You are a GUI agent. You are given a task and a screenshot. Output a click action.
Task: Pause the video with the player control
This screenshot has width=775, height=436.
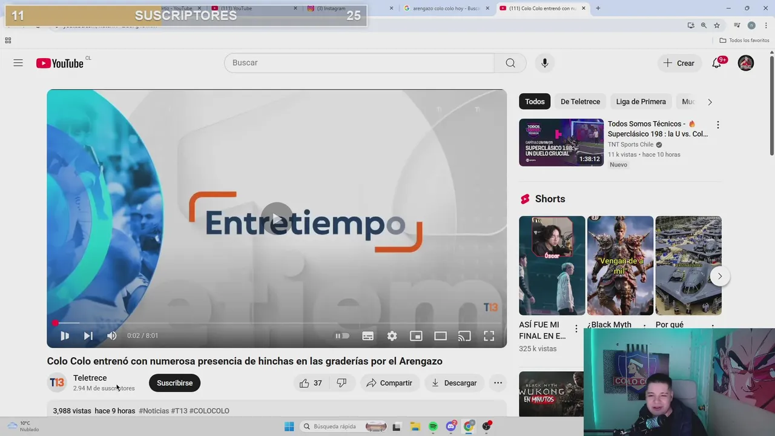click(65, 335)
